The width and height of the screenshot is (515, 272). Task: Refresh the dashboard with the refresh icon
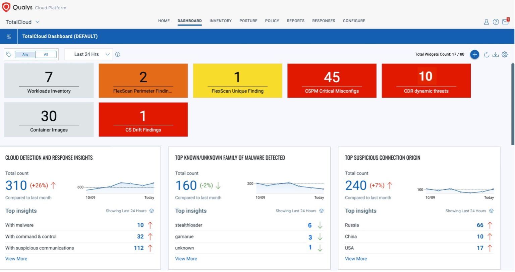click(487, 54)
